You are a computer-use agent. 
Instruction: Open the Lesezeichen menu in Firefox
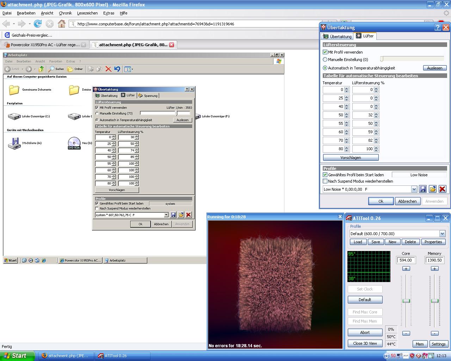pyautogui.click(x=87, y=13)
